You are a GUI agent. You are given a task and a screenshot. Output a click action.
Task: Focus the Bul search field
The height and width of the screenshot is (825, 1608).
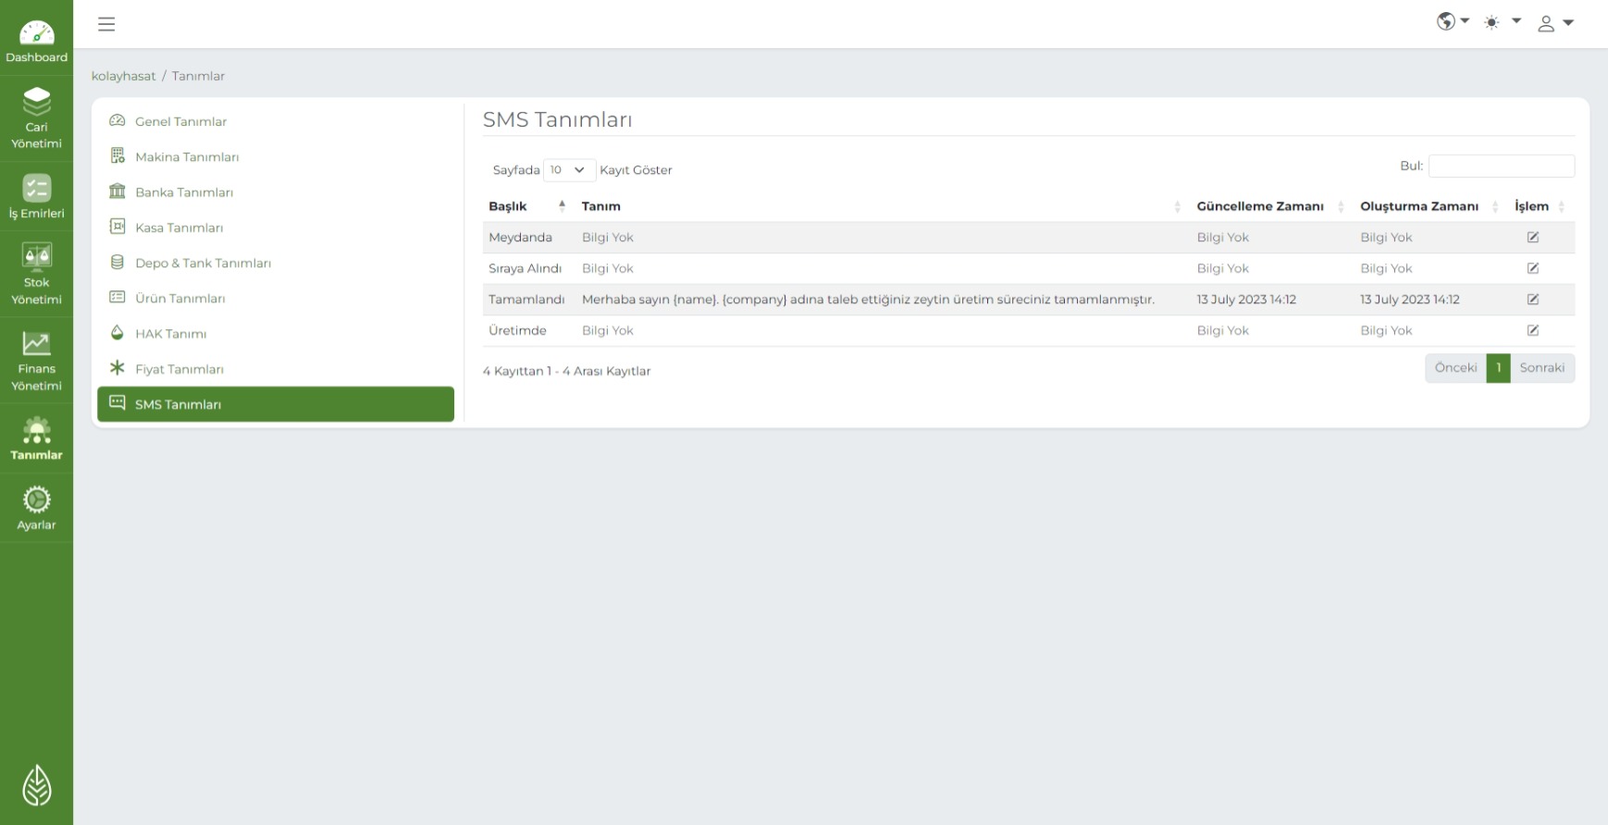pos(1501,166)
